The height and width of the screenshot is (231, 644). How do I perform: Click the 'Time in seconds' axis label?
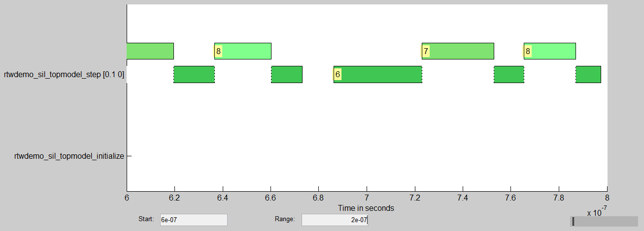pyautogui.click(x=366, y=208)
